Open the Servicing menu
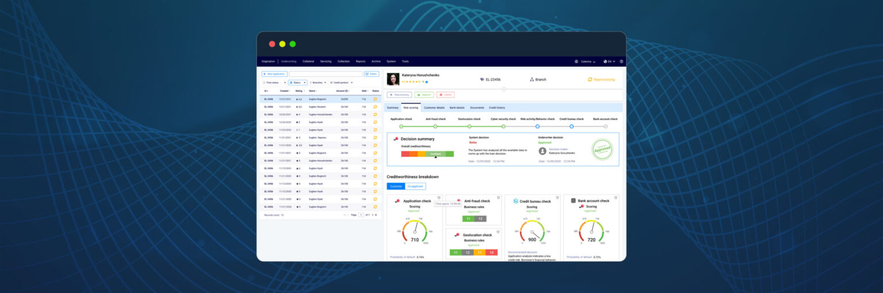This screenshot has width=883, height=293. pos(326,61)
